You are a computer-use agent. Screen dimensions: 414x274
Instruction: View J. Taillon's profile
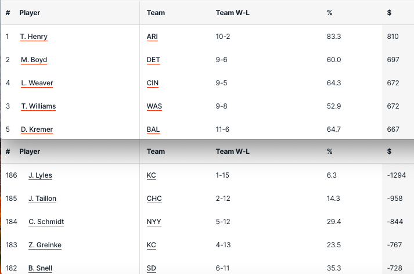point(42,199)
